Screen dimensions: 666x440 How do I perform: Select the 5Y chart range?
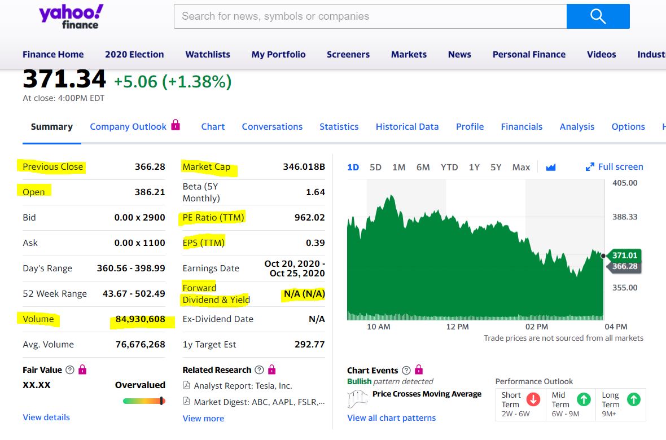[496, 168]
